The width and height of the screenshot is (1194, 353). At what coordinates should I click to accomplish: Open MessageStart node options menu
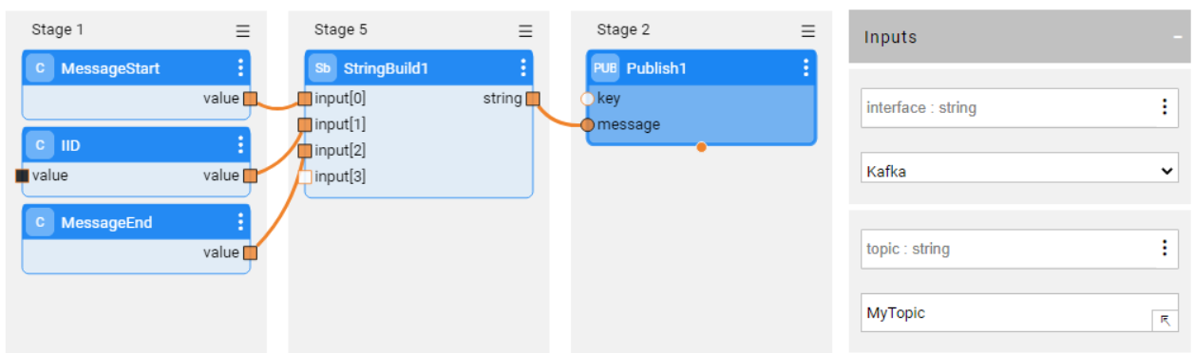pyautogui.click(x=240, y=68)
